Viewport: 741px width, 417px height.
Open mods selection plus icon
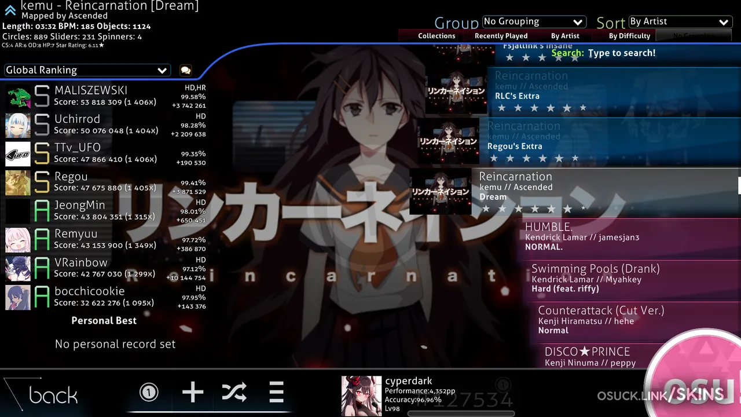click(193, 393)
